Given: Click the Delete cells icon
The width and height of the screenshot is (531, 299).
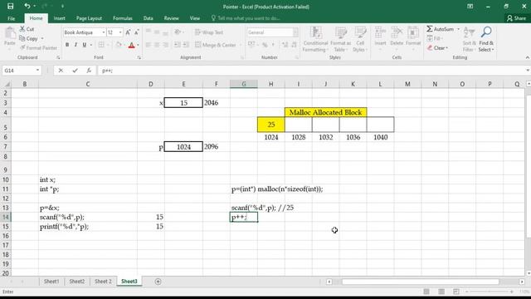Looking at the screenshot, I should click(x=397, y=33).
